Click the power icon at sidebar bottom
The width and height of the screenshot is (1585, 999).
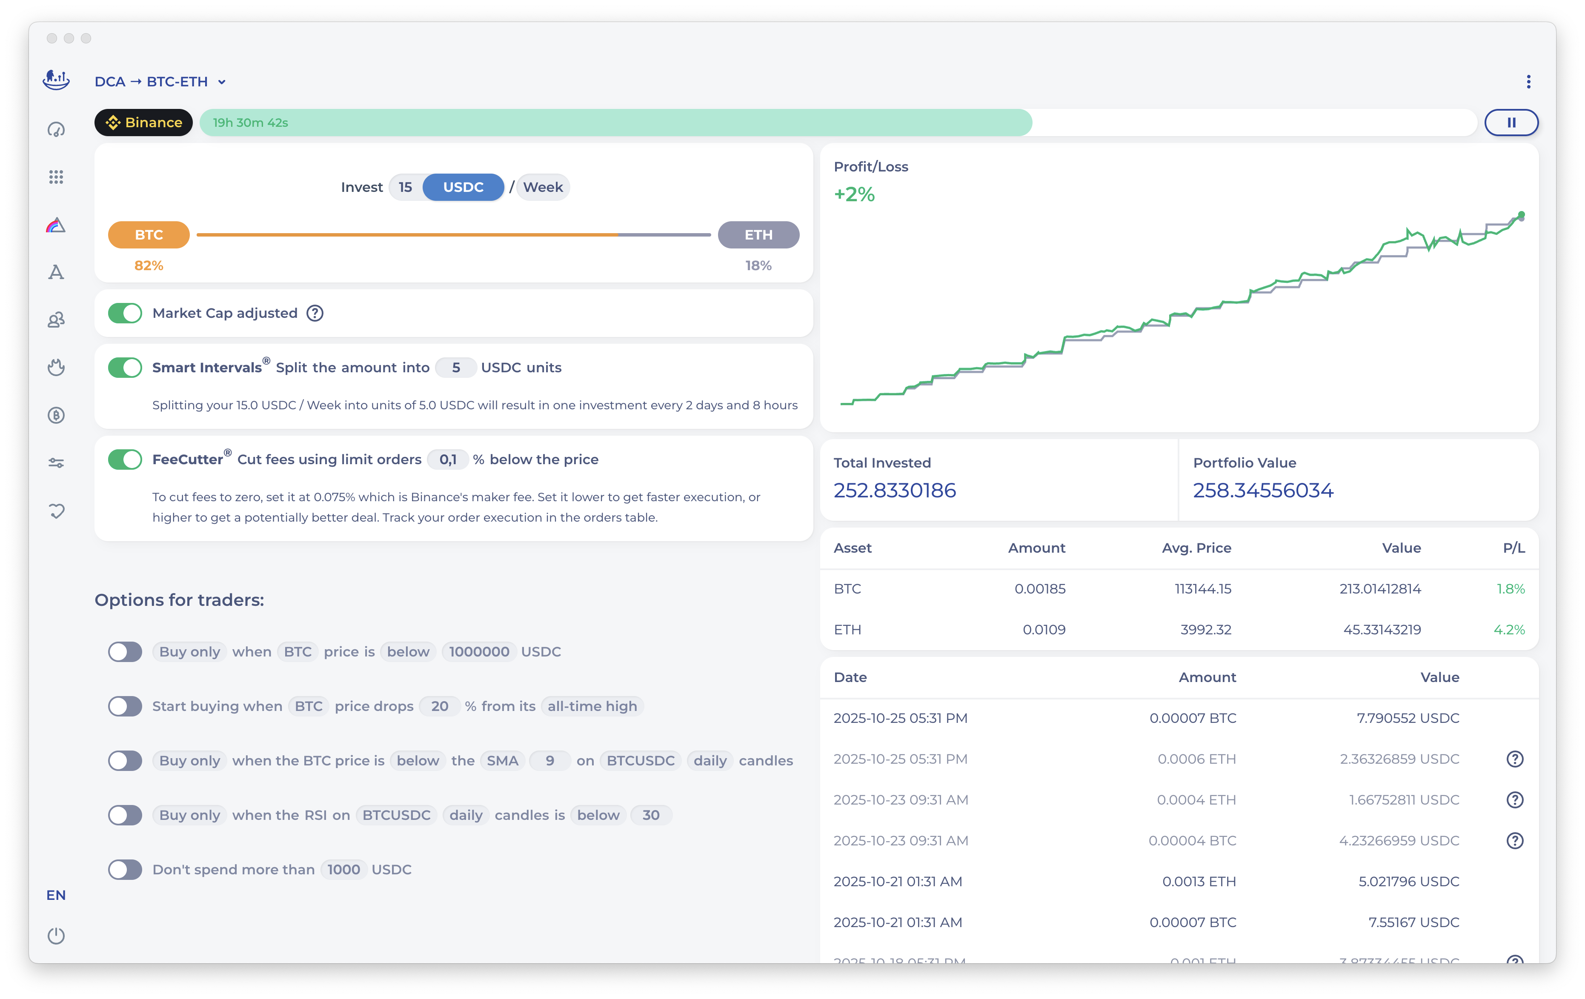56,935
